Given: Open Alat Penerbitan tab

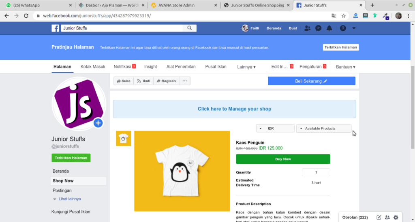Looking at the screenshot, I should (181, 67).
